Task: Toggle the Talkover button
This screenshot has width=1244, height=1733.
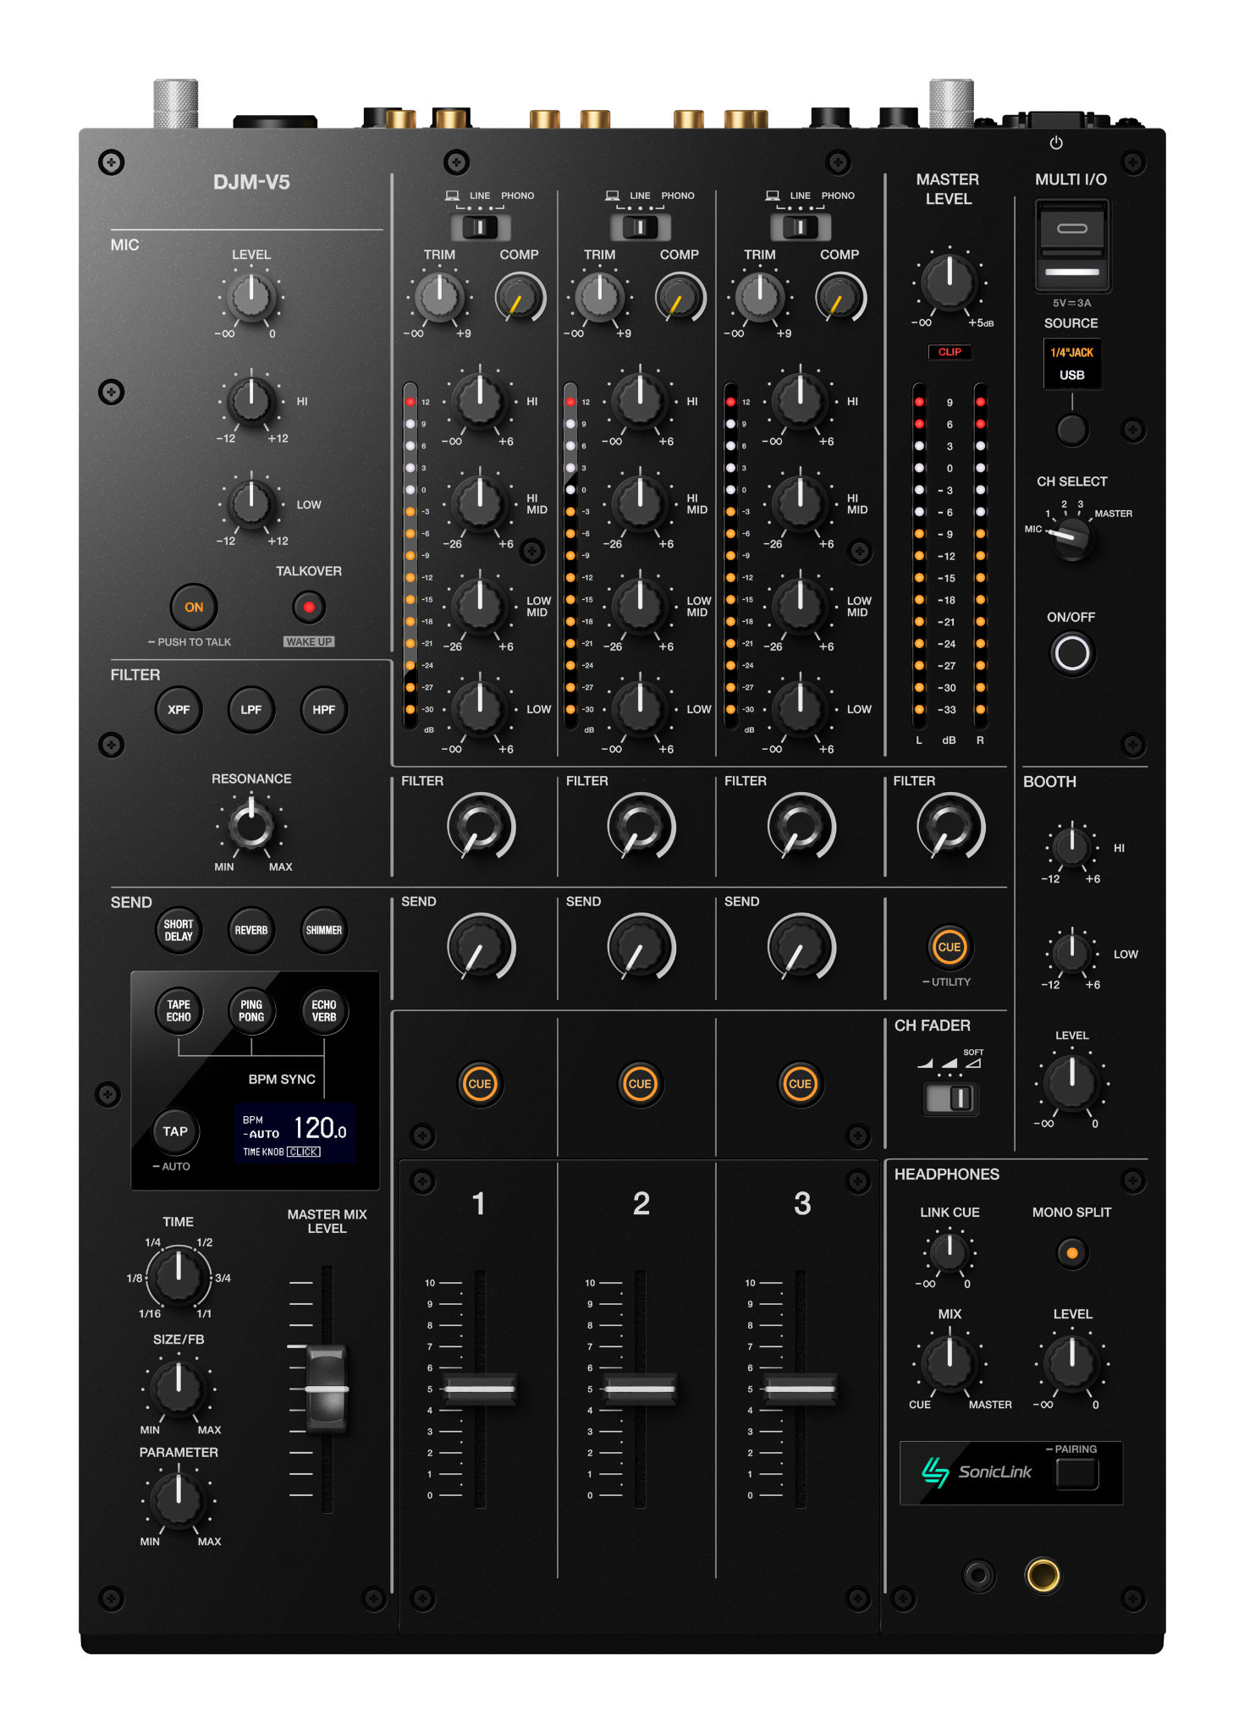Action: [309, 607]
